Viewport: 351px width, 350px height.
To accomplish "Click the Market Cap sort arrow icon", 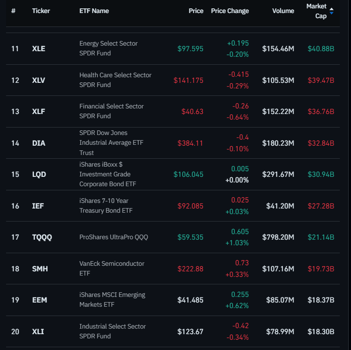I will 331,11.
